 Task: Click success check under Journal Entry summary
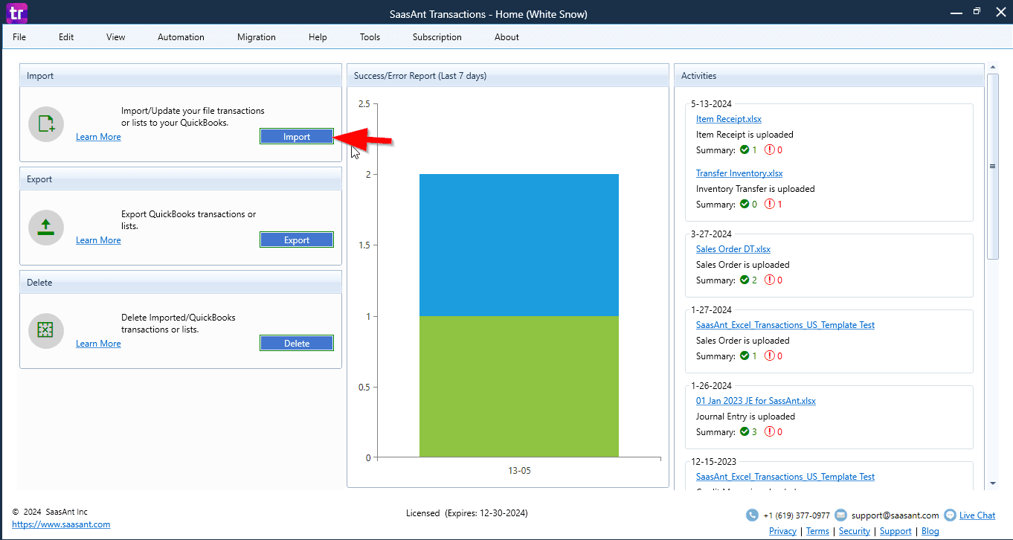tap(744, 431)
